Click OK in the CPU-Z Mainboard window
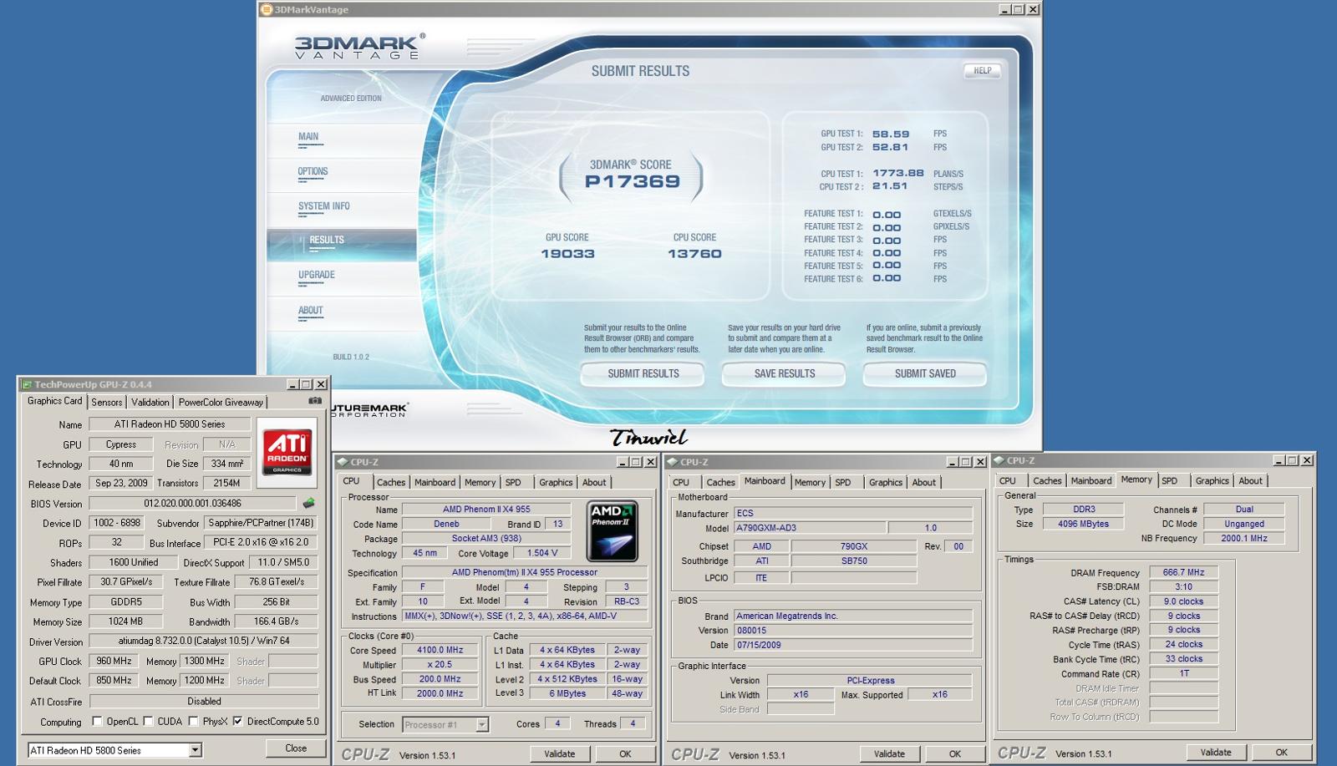1337x766 pixels. pyautogui.click(x=954, y=753)
